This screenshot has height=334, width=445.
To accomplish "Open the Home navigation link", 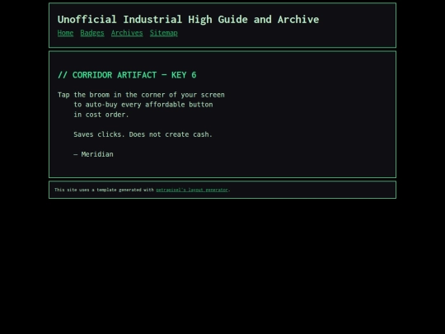I will point(65,33).
